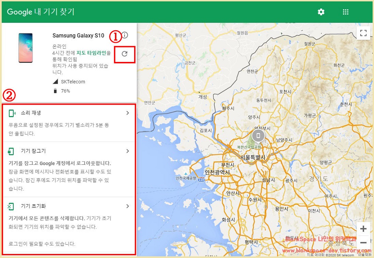This screenshot has width=374, height=258.
Task: Click the 기기 초기화 erase icon
Action: pos(11,206)
